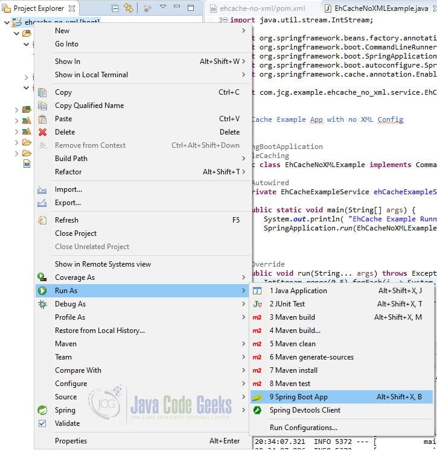
Task: Select Configure menu entry
Action: (x=142, y=384)
